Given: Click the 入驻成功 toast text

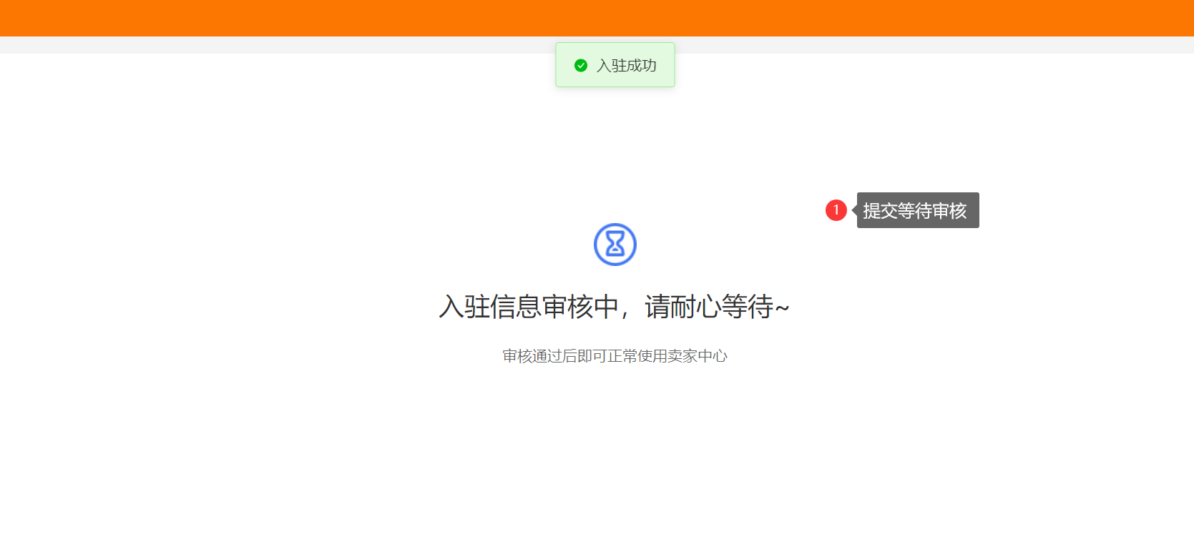Looking at the screenshot, I should [627, 65].
